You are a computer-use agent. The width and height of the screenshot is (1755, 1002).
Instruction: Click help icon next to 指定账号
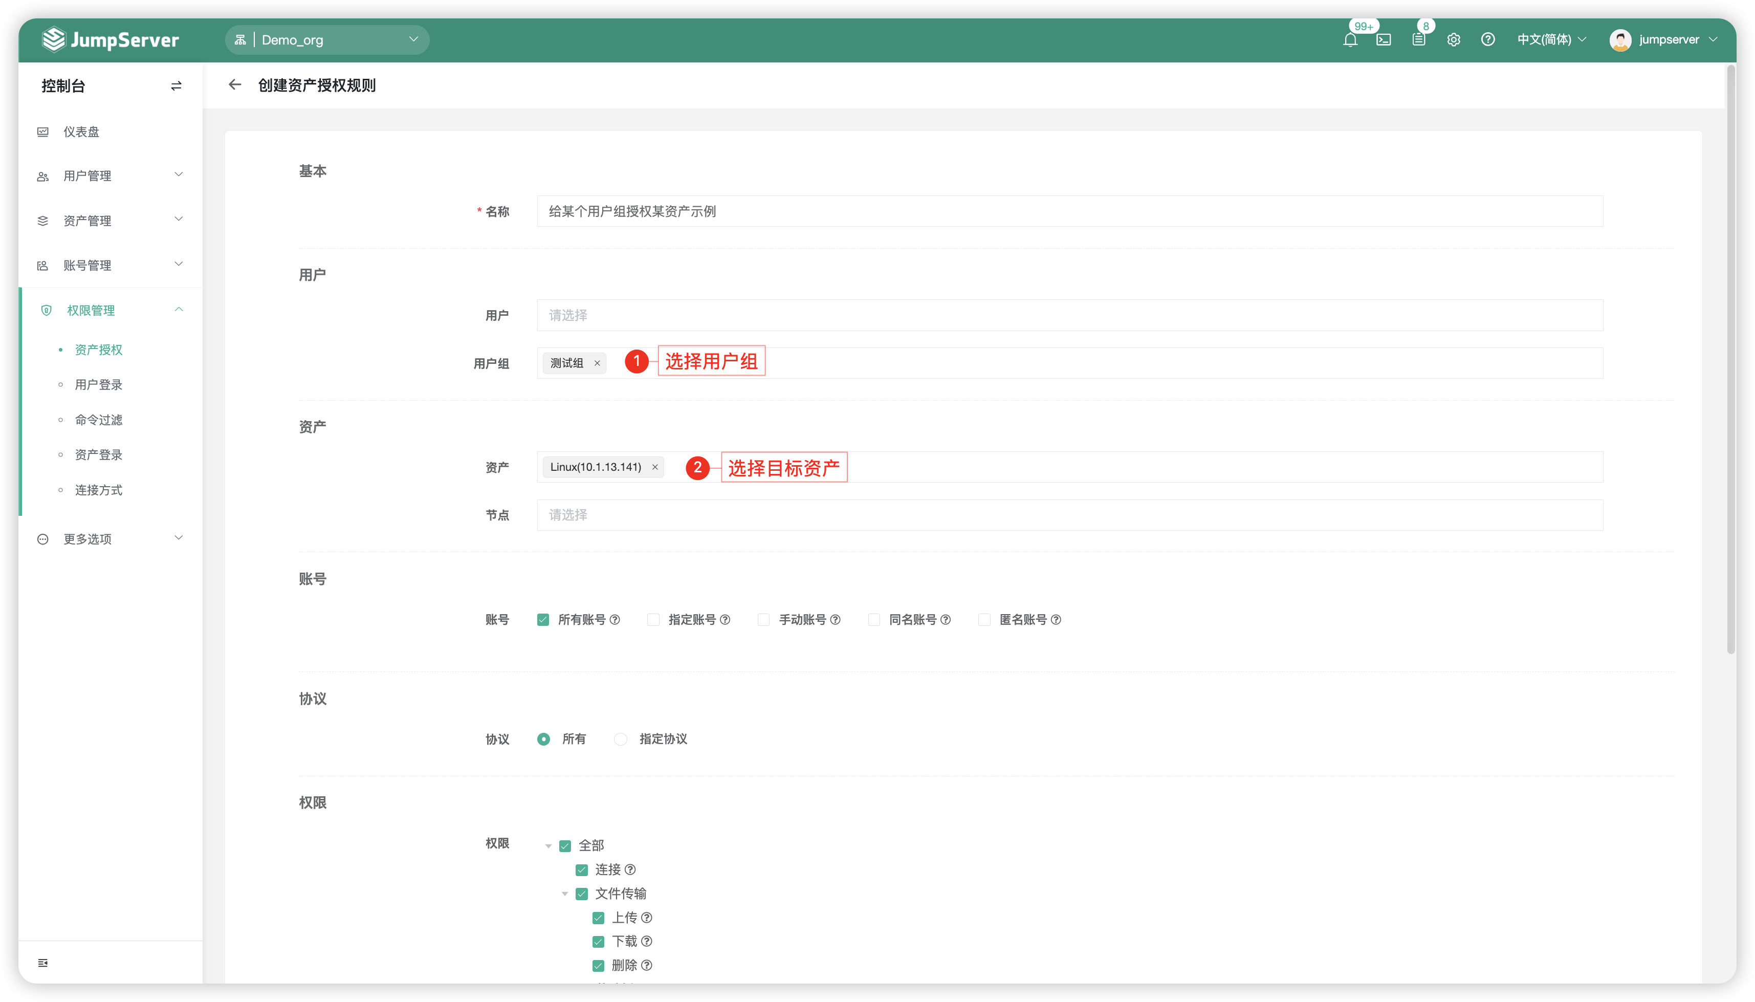(725, 619)
